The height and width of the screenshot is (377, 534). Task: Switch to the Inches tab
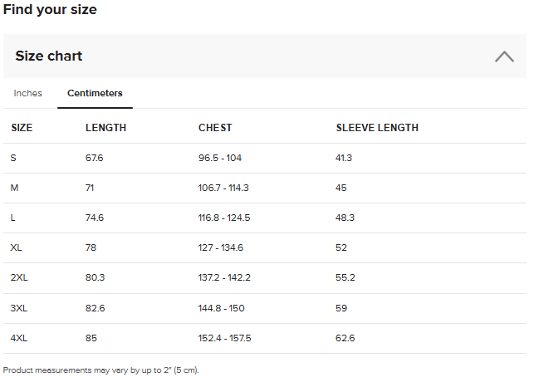click(28, 93)
